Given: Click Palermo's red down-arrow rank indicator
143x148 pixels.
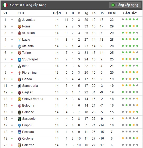Looking at the screenshot, I should click(12, 145).
